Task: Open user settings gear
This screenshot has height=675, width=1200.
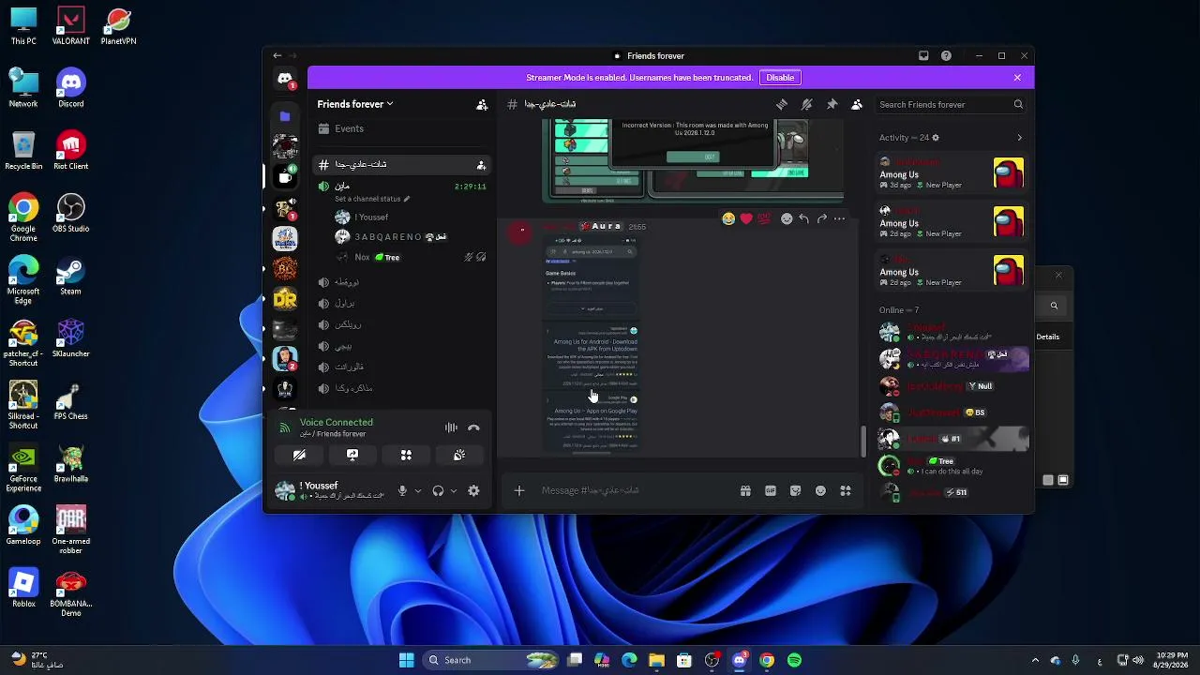Action: tap(473, 490)
